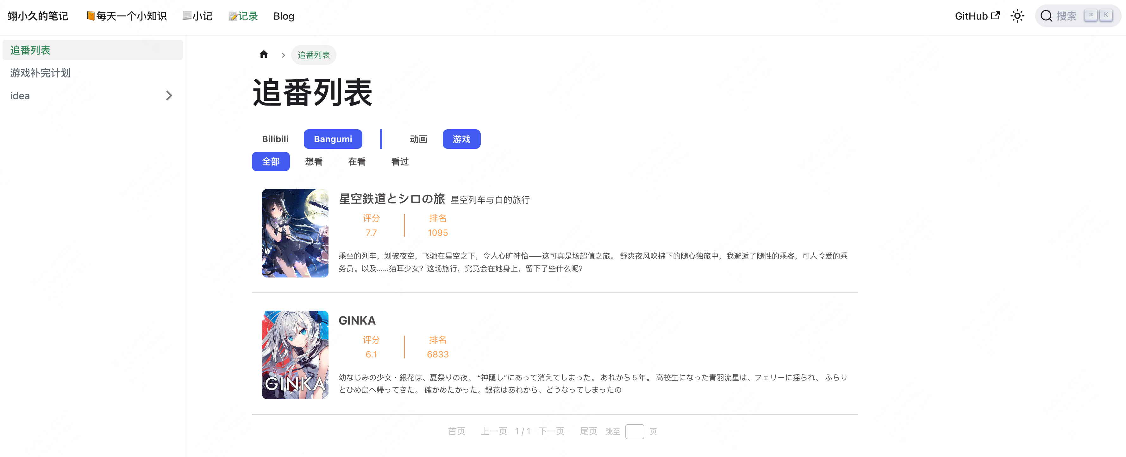
Task: Click the home icon in breadcrumb
Action: 264,55
